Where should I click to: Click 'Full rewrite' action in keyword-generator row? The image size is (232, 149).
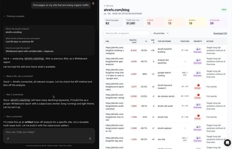coord(211,87)
